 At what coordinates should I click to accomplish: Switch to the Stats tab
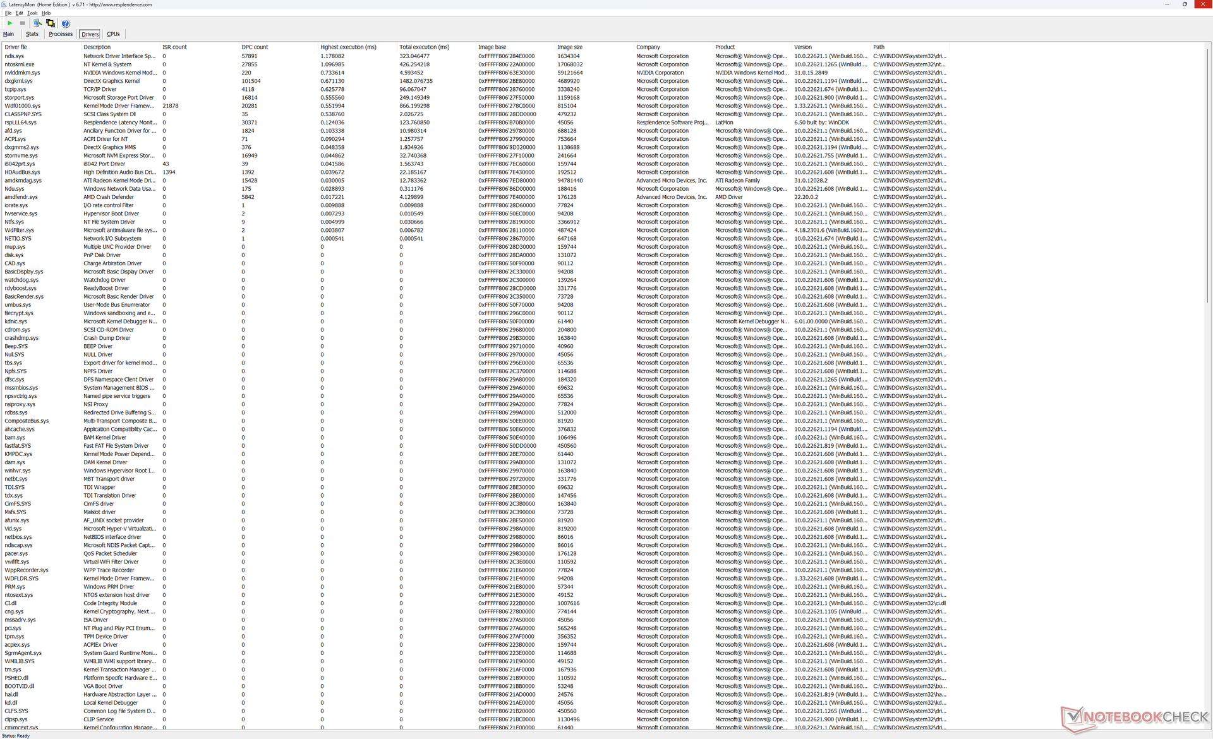coord(32,34)
